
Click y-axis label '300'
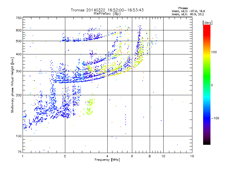click(x=19, y=71)
